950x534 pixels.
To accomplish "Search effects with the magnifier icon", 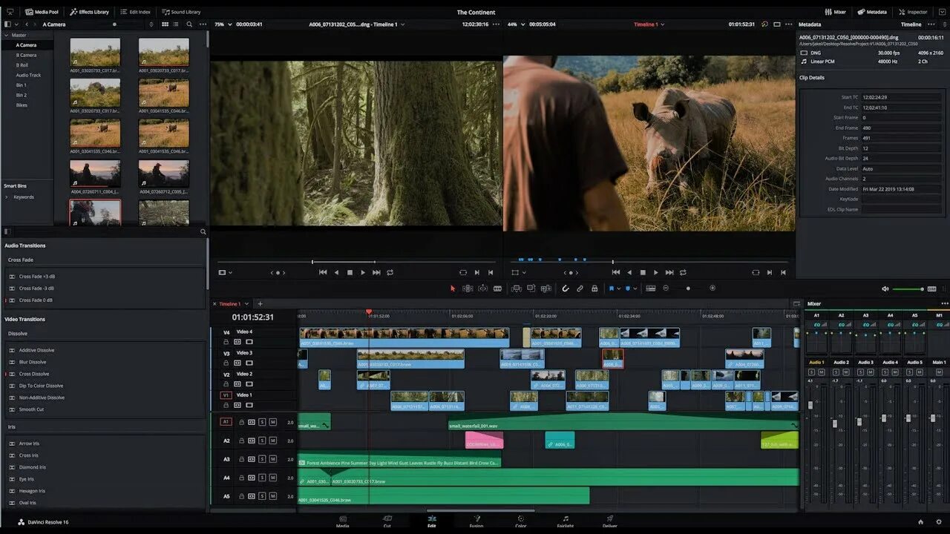I will (x=203, y=232).
